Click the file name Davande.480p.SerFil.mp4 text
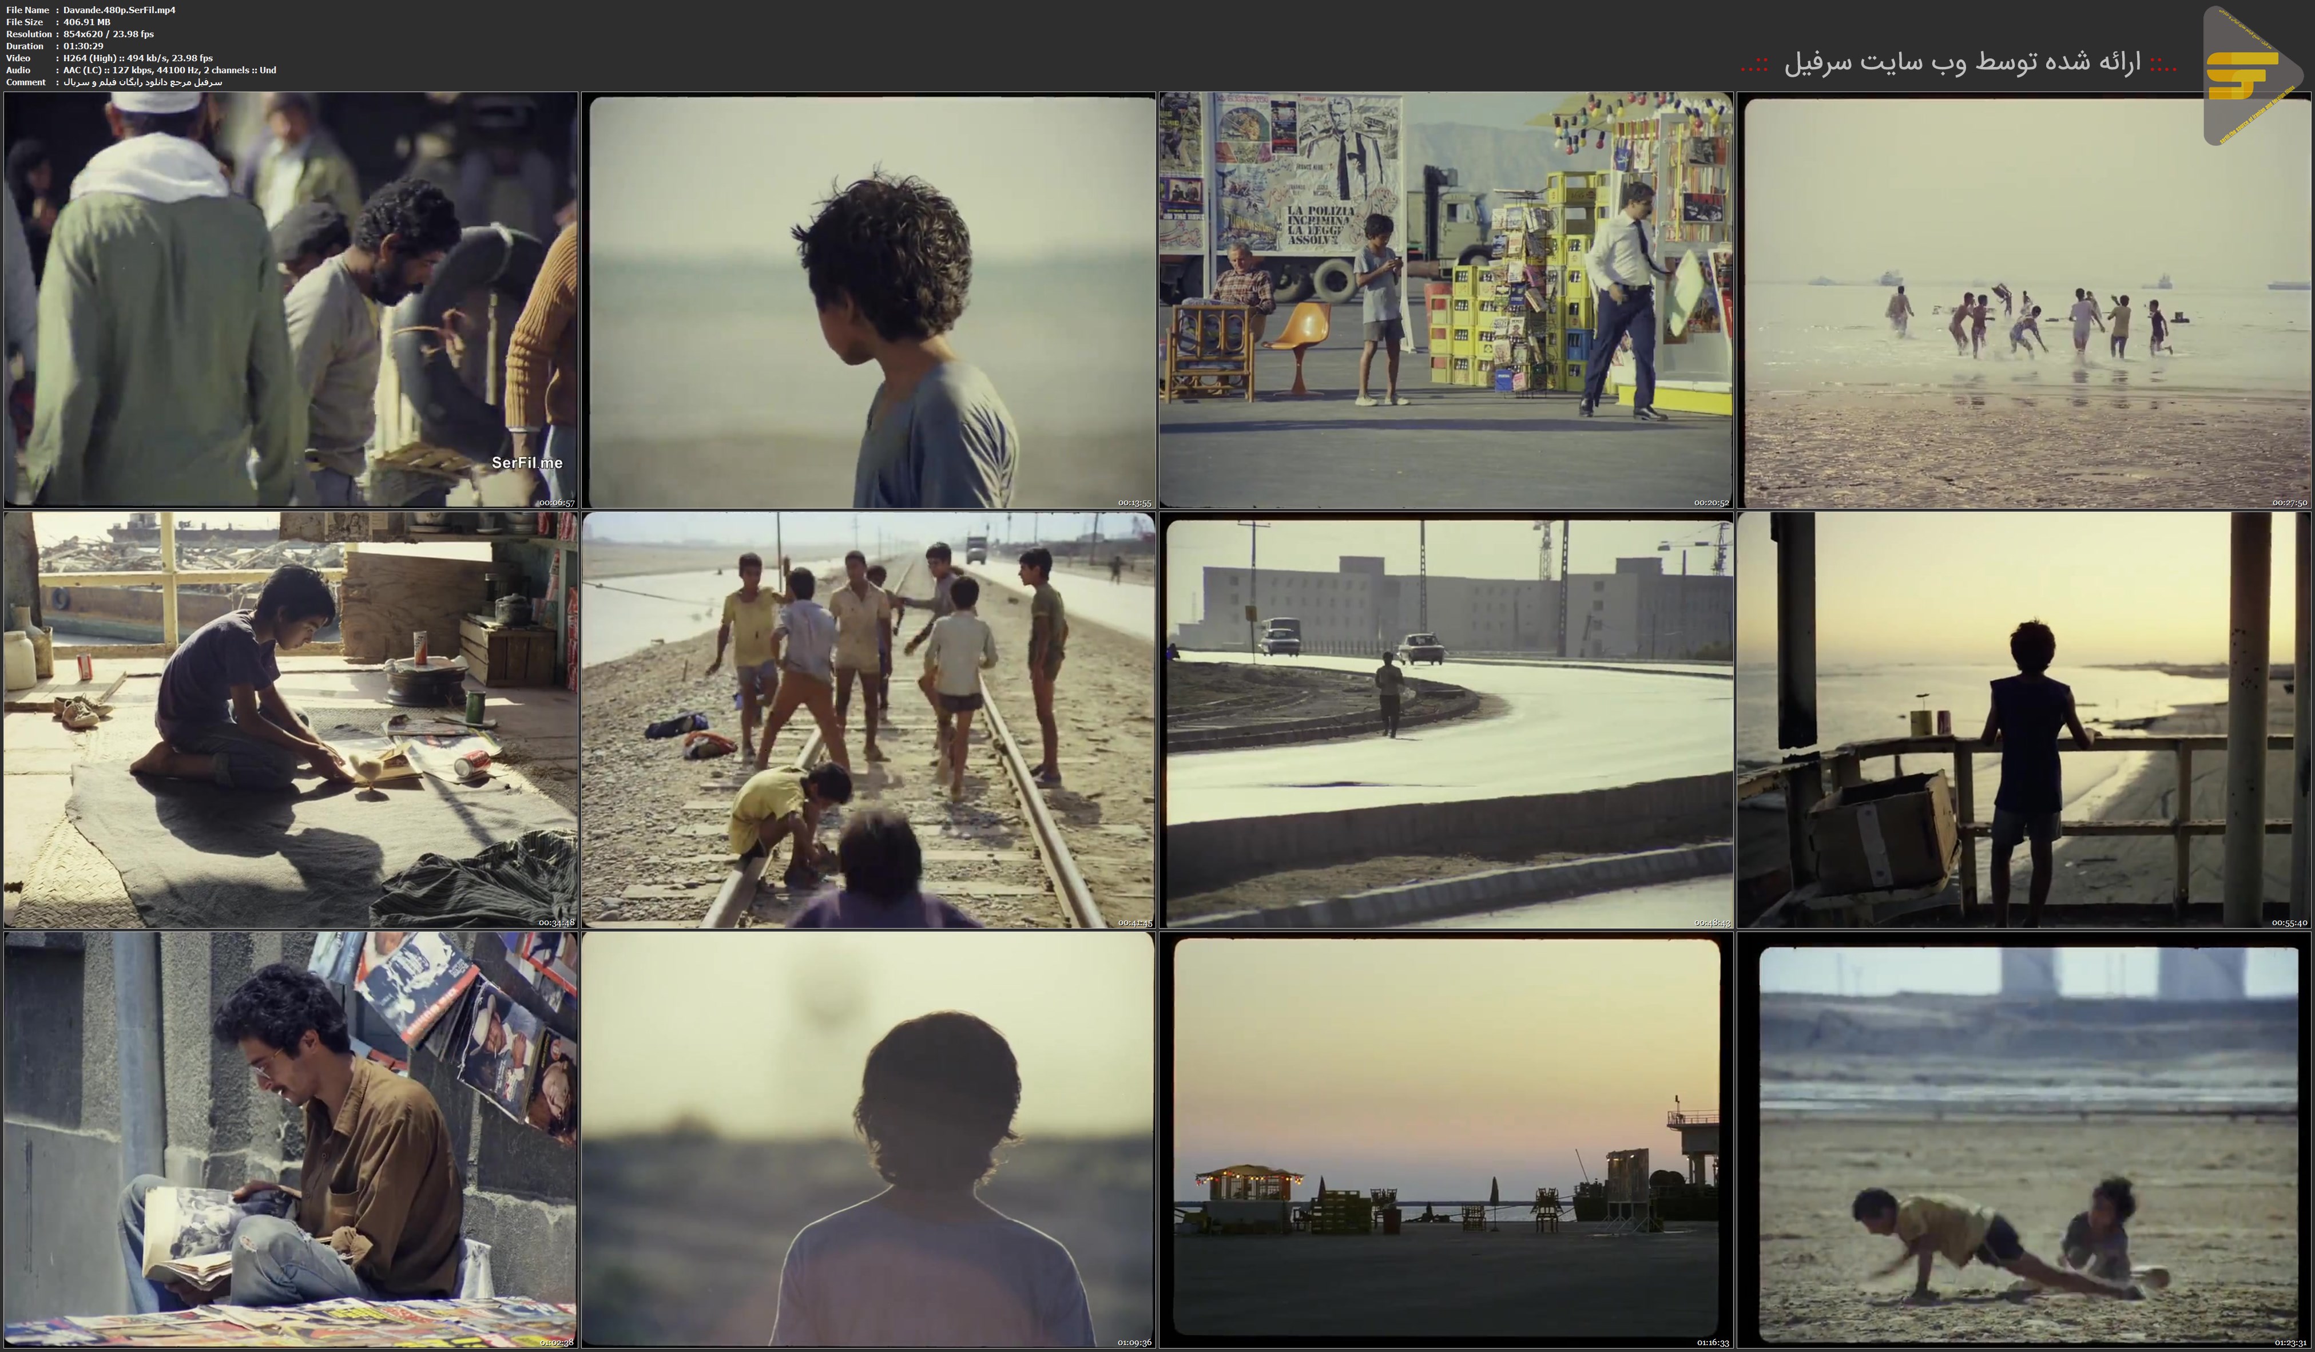 click(118, 10)
